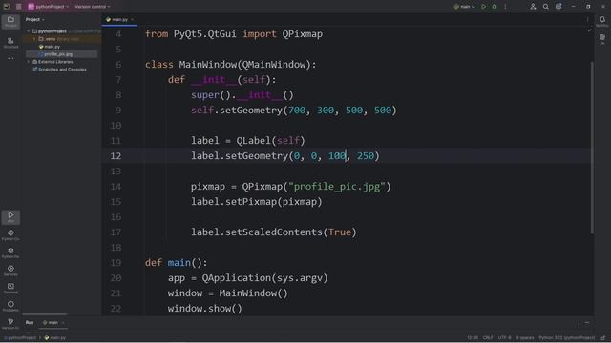Open the Problems tool window

11,306
